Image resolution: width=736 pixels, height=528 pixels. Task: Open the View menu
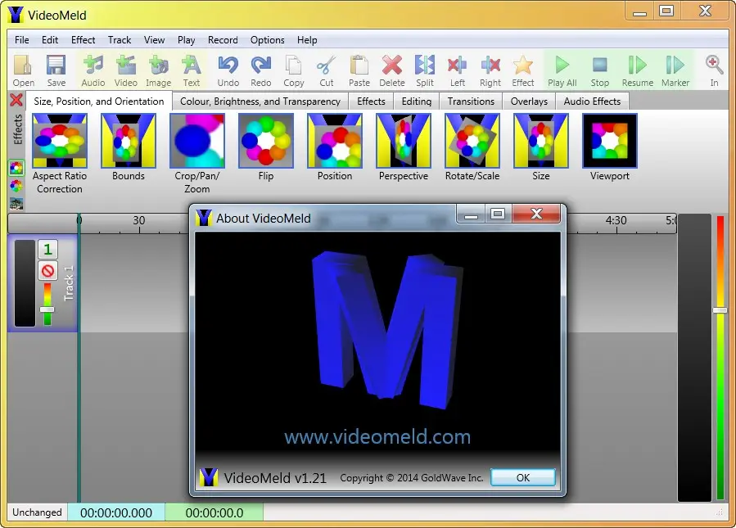[x=154, y=40]
